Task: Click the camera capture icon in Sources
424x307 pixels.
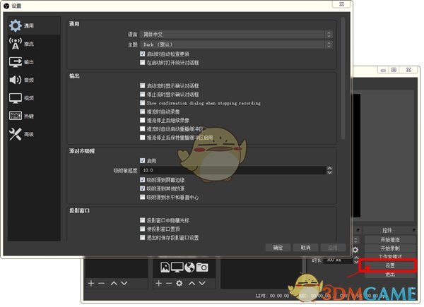Action: (x=202, y=267)
